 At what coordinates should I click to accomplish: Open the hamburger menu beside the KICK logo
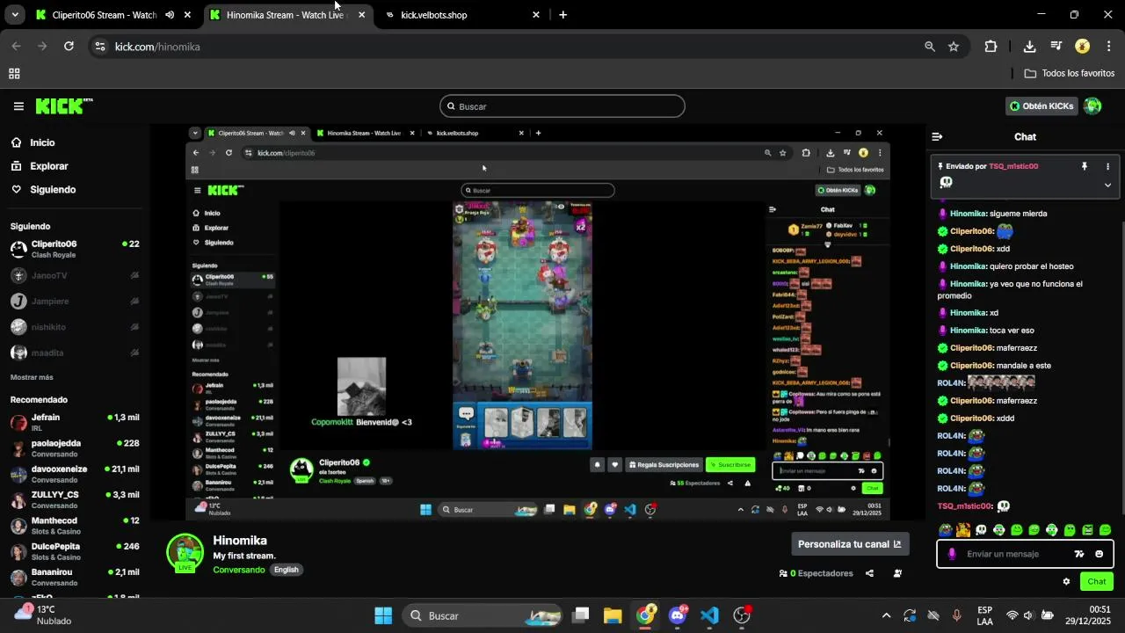click(x=18, y=106)
